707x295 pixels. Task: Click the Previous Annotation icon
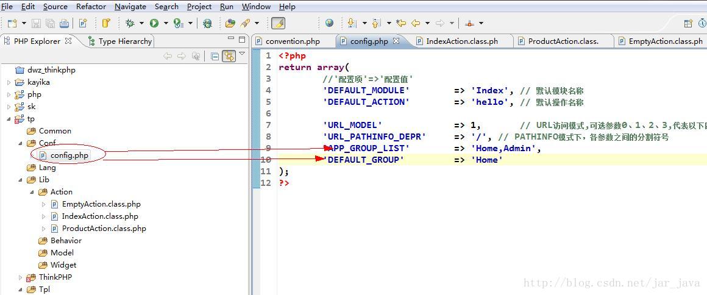pyautogui.click(x=376, y=23)
